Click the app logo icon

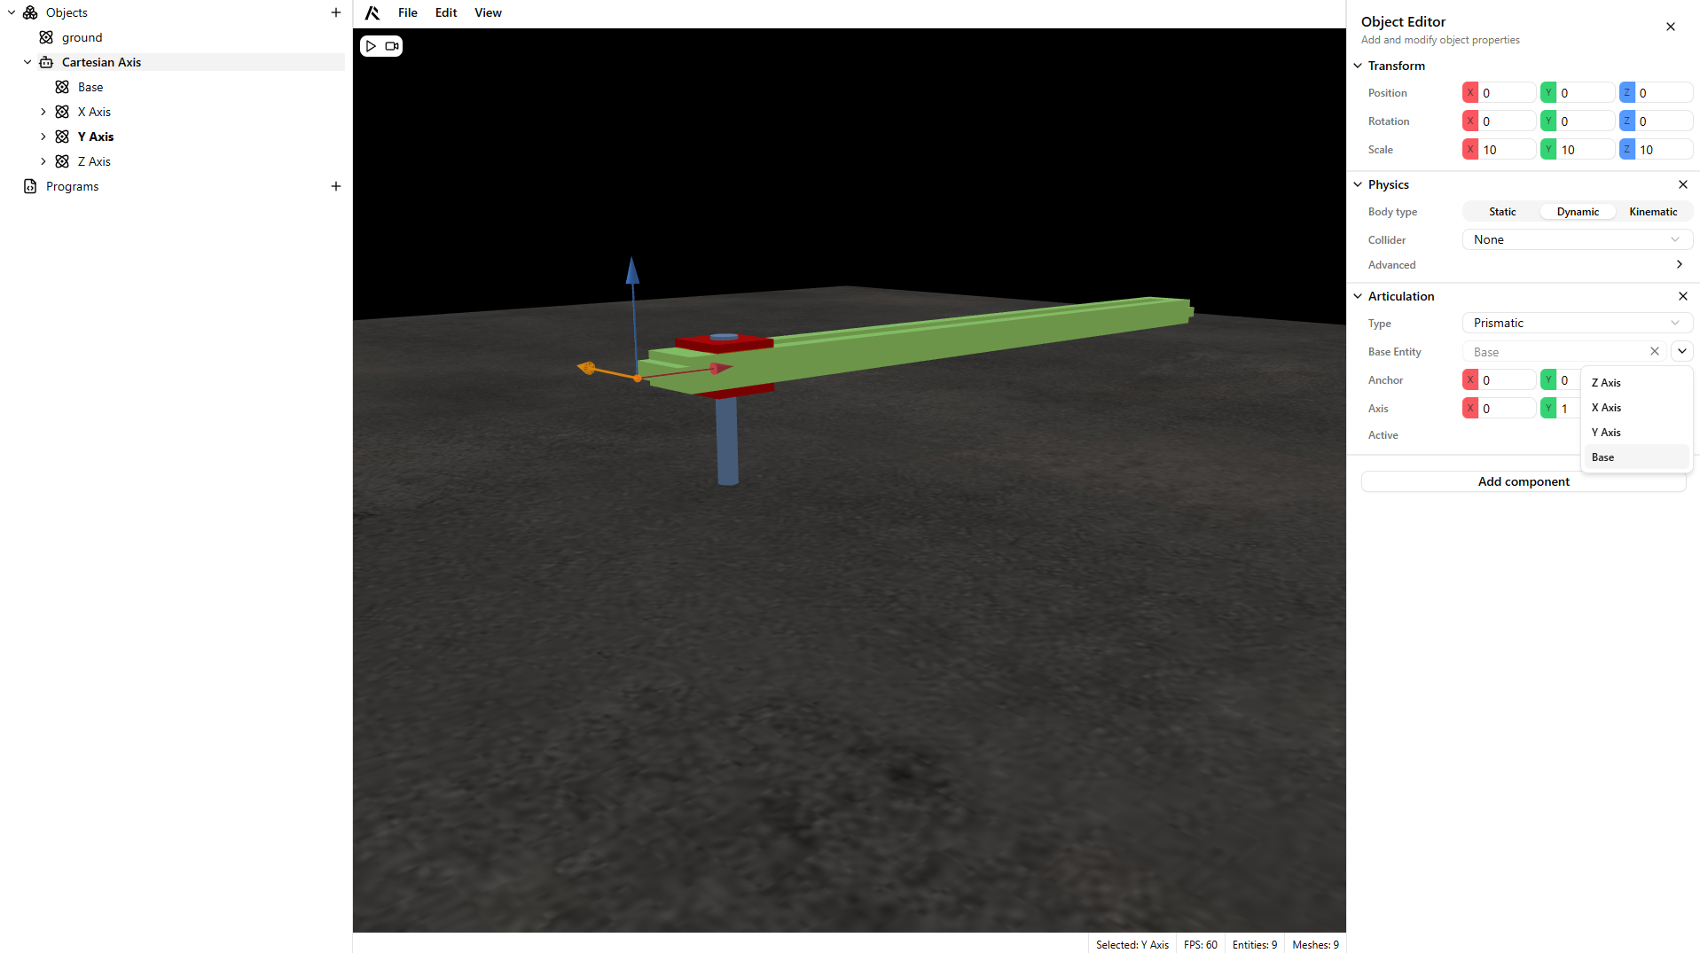click(x=372, y=12)
